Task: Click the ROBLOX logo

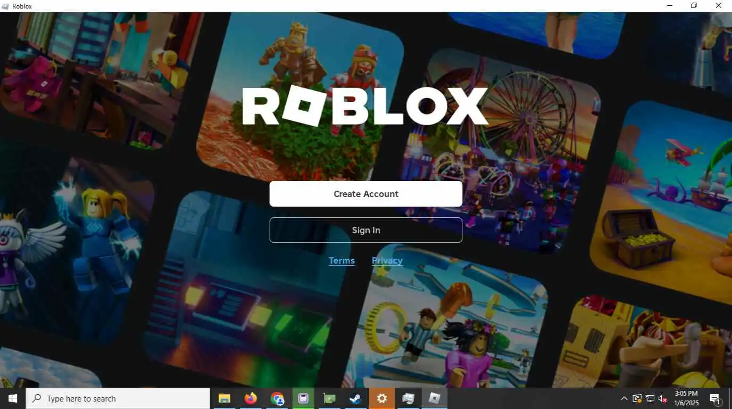Action: 365,106
